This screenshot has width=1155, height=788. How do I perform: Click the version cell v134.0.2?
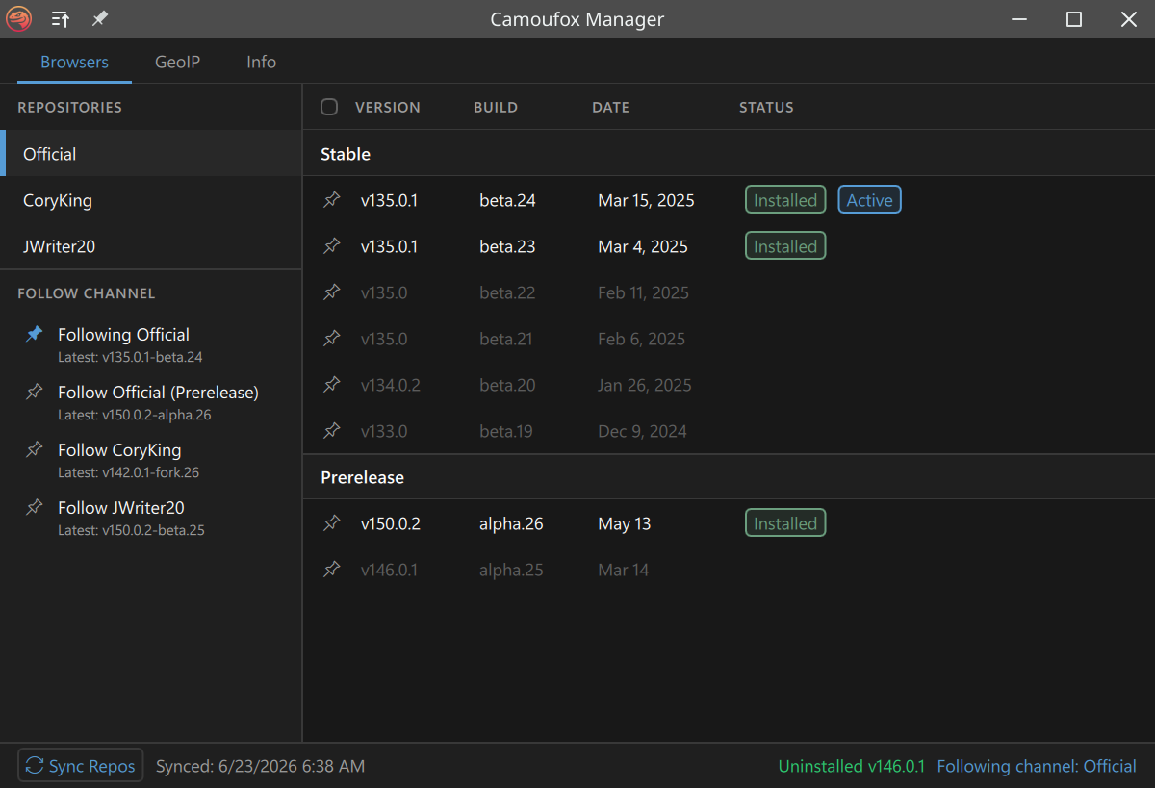point(391,385)
